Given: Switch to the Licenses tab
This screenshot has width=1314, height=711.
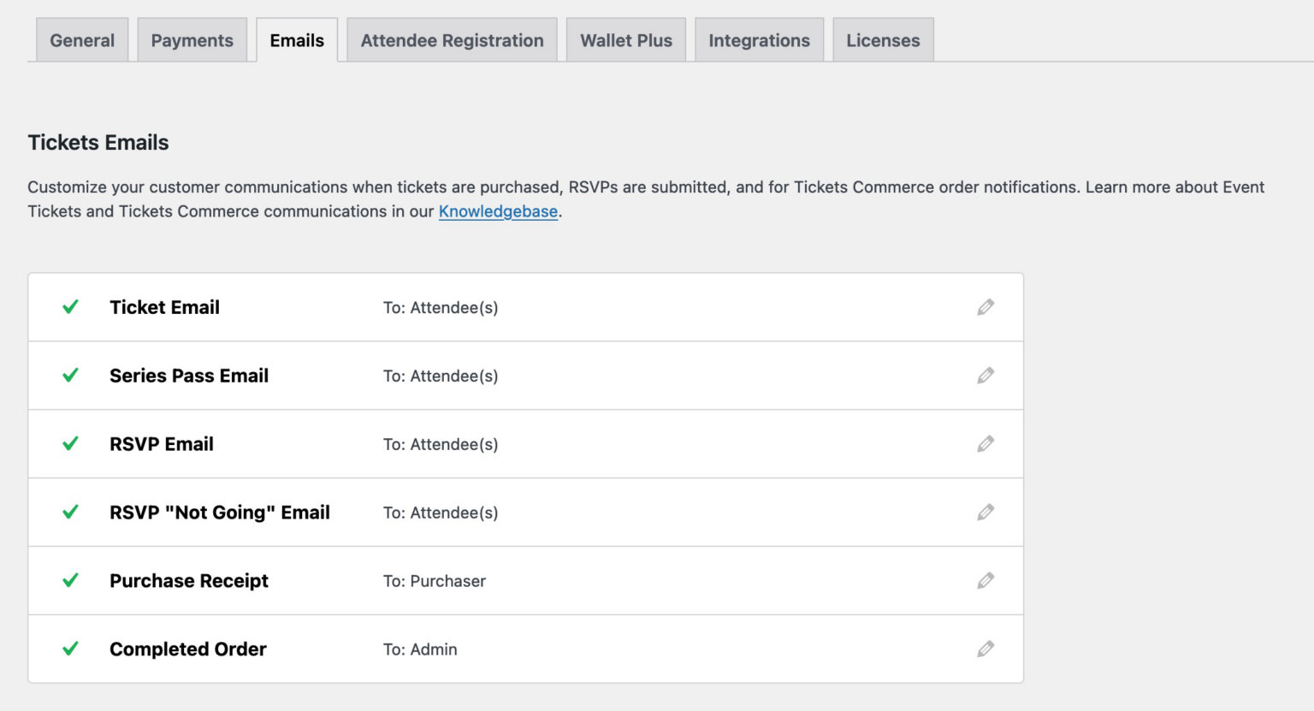Looking at the screenshot, I should (x=883, y=40).
